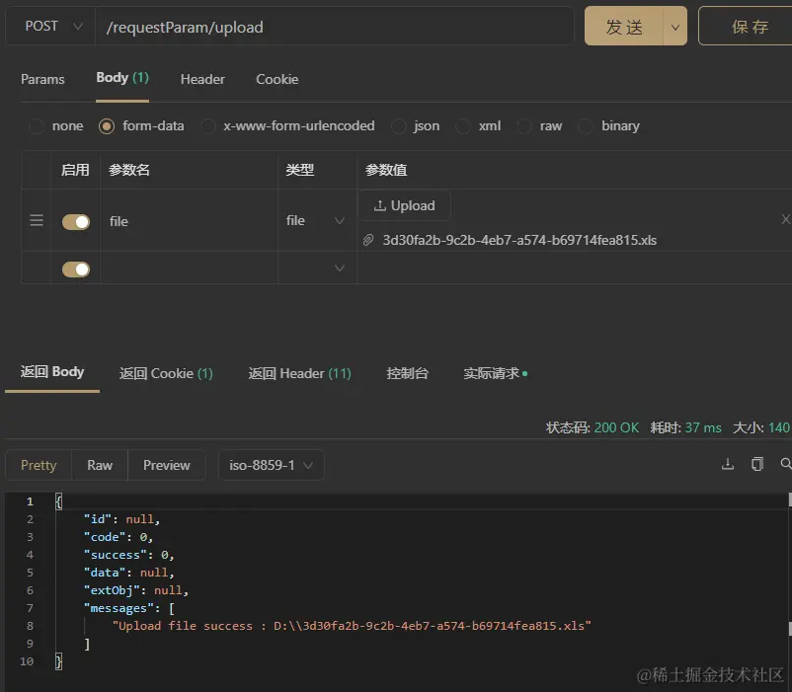Click the drag handle on the file row

click(36, 221)
